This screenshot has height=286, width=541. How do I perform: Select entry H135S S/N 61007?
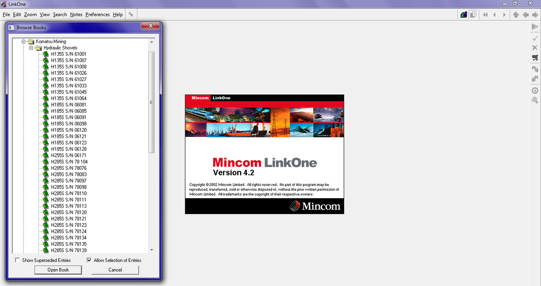click(x=68, y=60)
